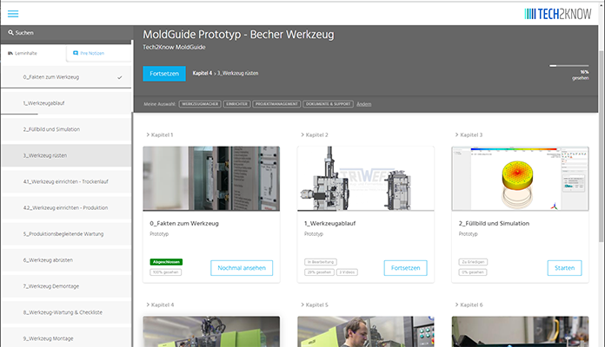Expand the Kapitel 3 chevron heading
This screenshot has width=605, height=347.
[x=469, y=134]
